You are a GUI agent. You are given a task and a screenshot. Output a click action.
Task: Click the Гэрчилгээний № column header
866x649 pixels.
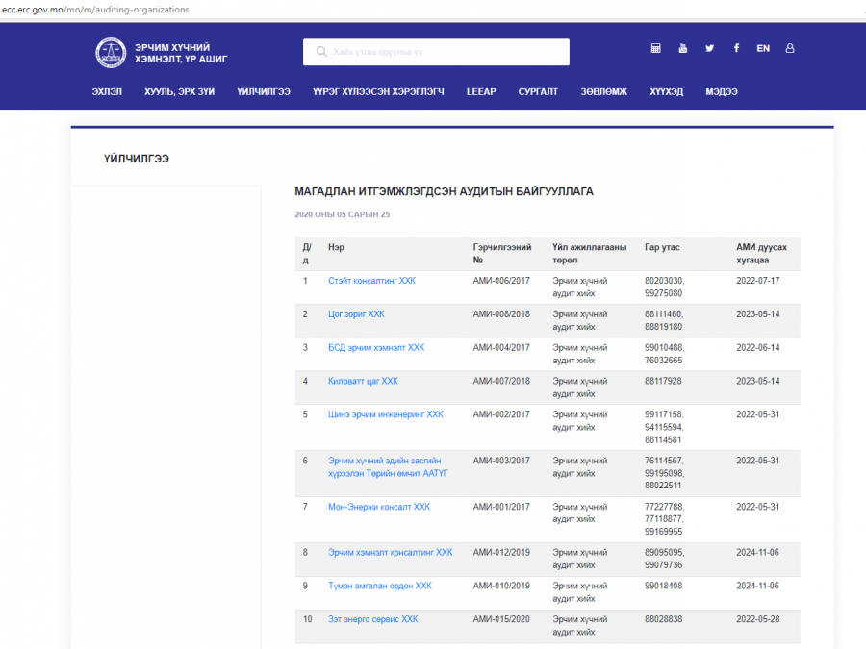point(502,253)
